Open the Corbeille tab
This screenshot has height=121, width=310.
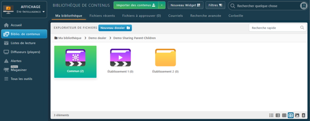(236, 16)
